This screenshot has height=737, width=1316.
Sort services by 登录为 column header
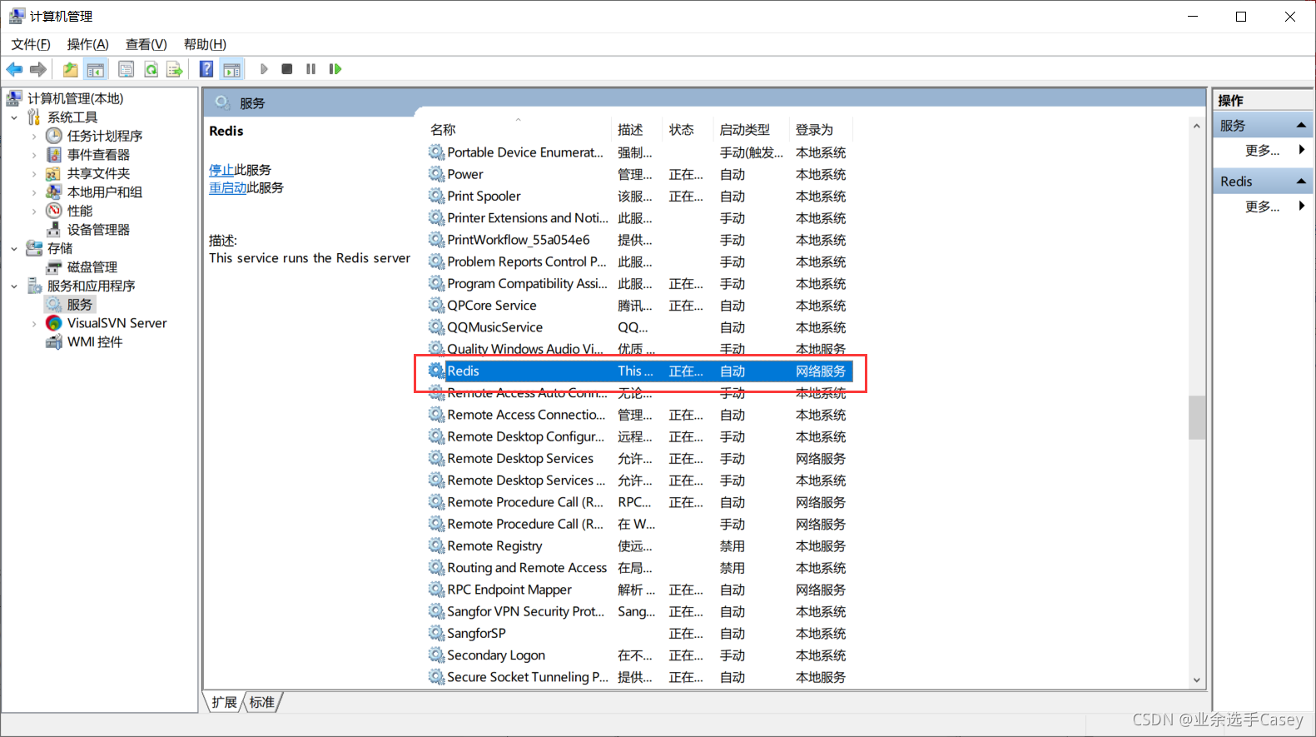[x=821, y=130]
